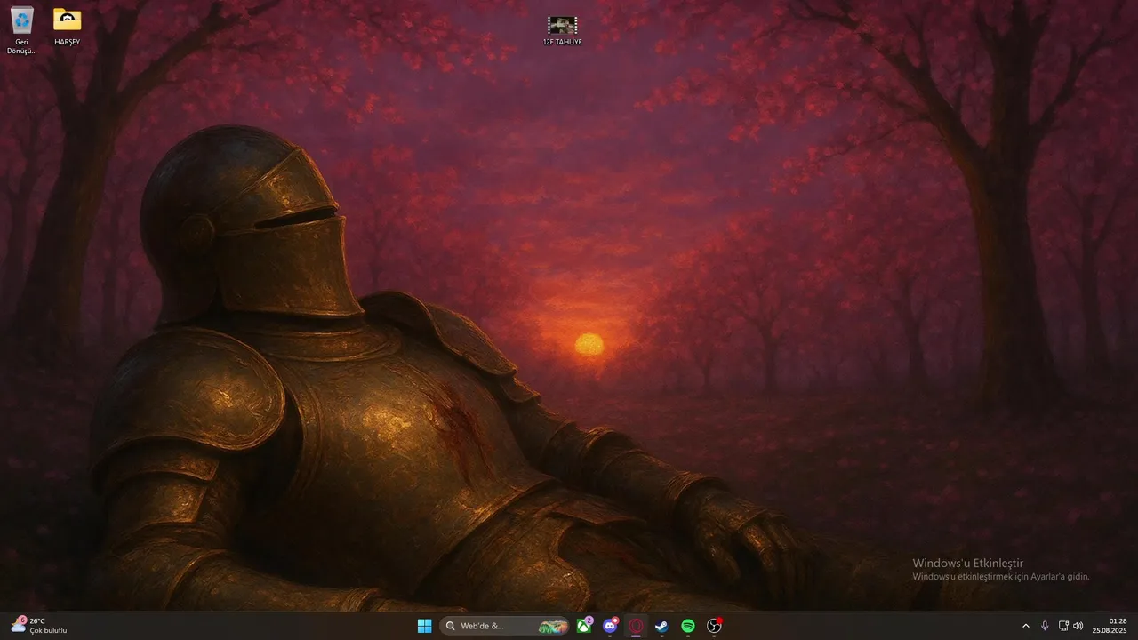Viewport: 1138px width, 640px height.
Task: Click the microphone tray icon
Action: 1045,626
